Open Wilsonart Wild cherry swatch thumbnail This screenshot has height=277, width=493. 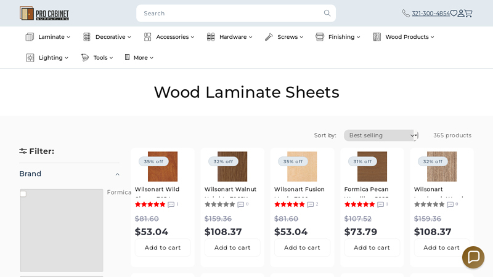pyautogui.click(x=163, y=166)
